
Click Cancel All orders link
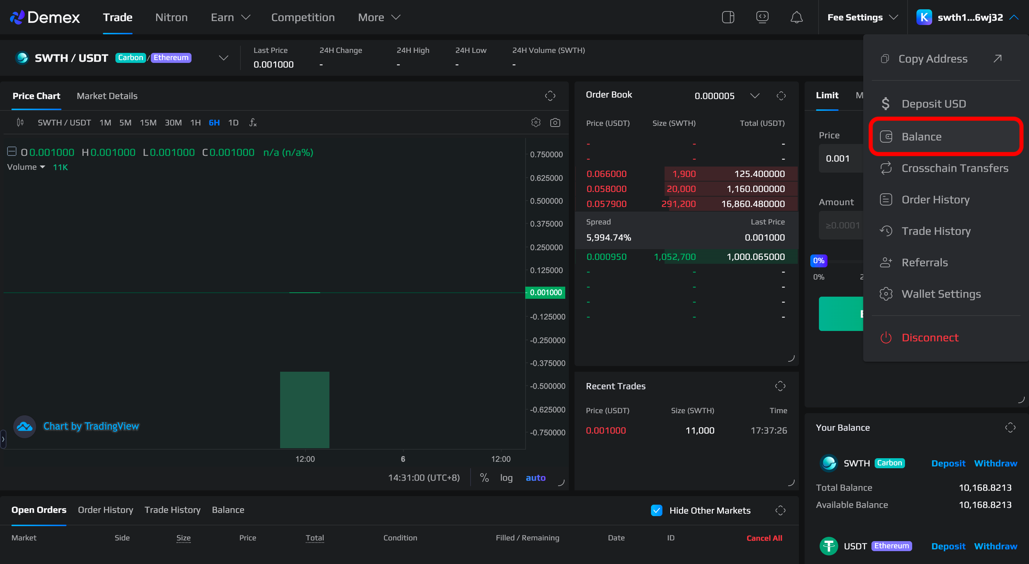764,538
